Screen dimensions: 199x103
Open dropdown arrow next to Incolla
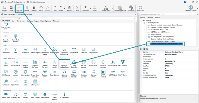tap(65, 8)
